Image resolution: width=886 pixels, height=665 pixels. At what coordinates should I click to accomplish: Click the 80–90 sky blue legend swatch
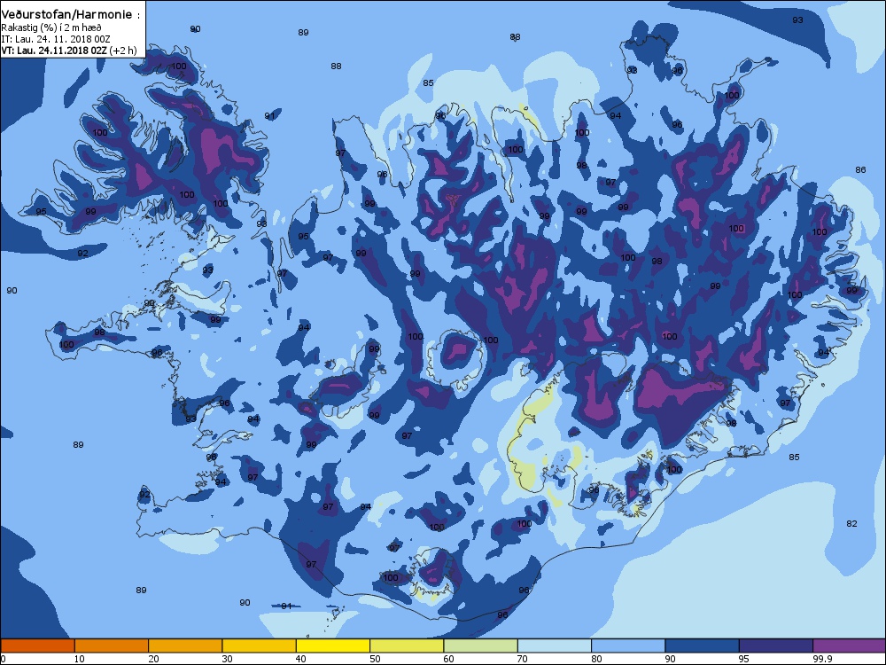click(628, 645)
